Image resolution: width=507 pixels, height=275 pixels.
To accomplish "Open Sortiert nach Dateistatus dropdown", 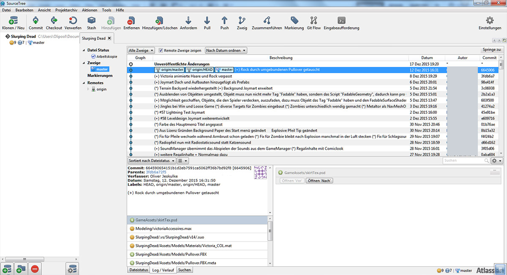I will 151,161.
